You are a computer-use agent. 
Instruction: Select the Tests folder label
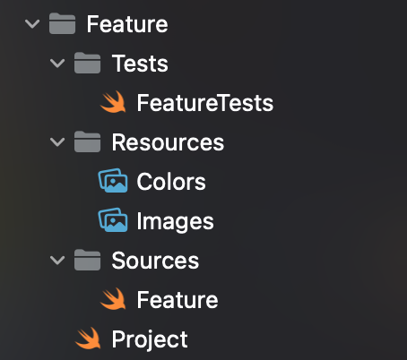pyautogui.click(x=140, y=64)
